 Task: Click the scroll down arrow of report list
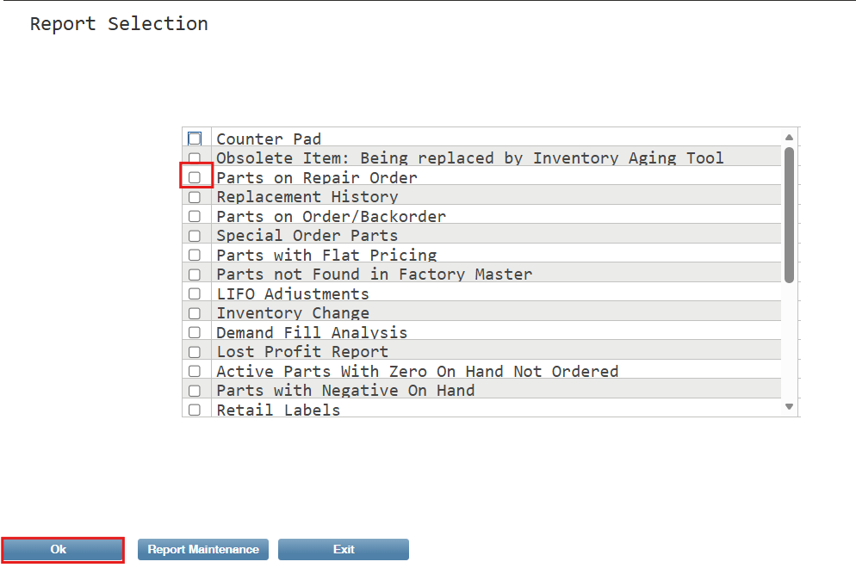(x=789, y=406)
